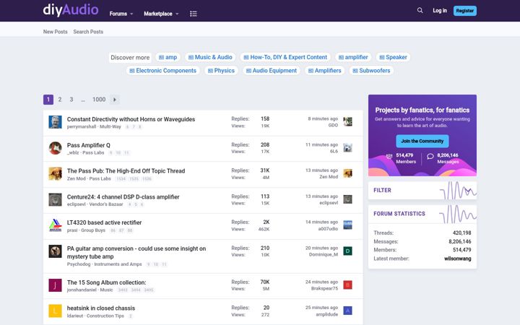520x325 pixels.
Task: Open The 15 Song Album collection thread
Action: pyautogui.click(x=106, y=282)
